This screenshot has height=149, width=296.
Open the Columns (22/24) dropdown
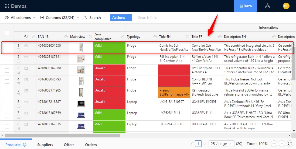click(x=59, y=18)
